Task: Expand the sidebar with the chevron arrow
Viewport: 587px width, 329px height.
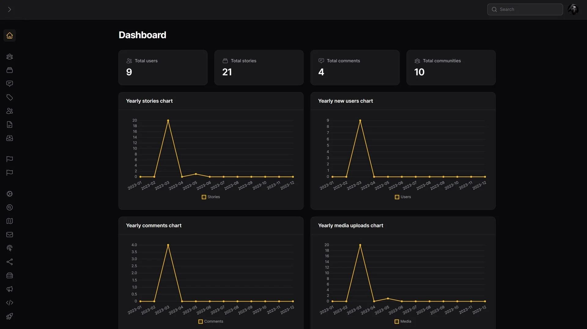Action: click(x=9, y=9)
